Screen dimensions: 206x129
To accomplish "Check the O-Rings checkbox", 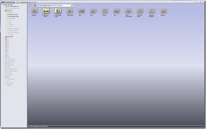I will (x=101, y=15).
